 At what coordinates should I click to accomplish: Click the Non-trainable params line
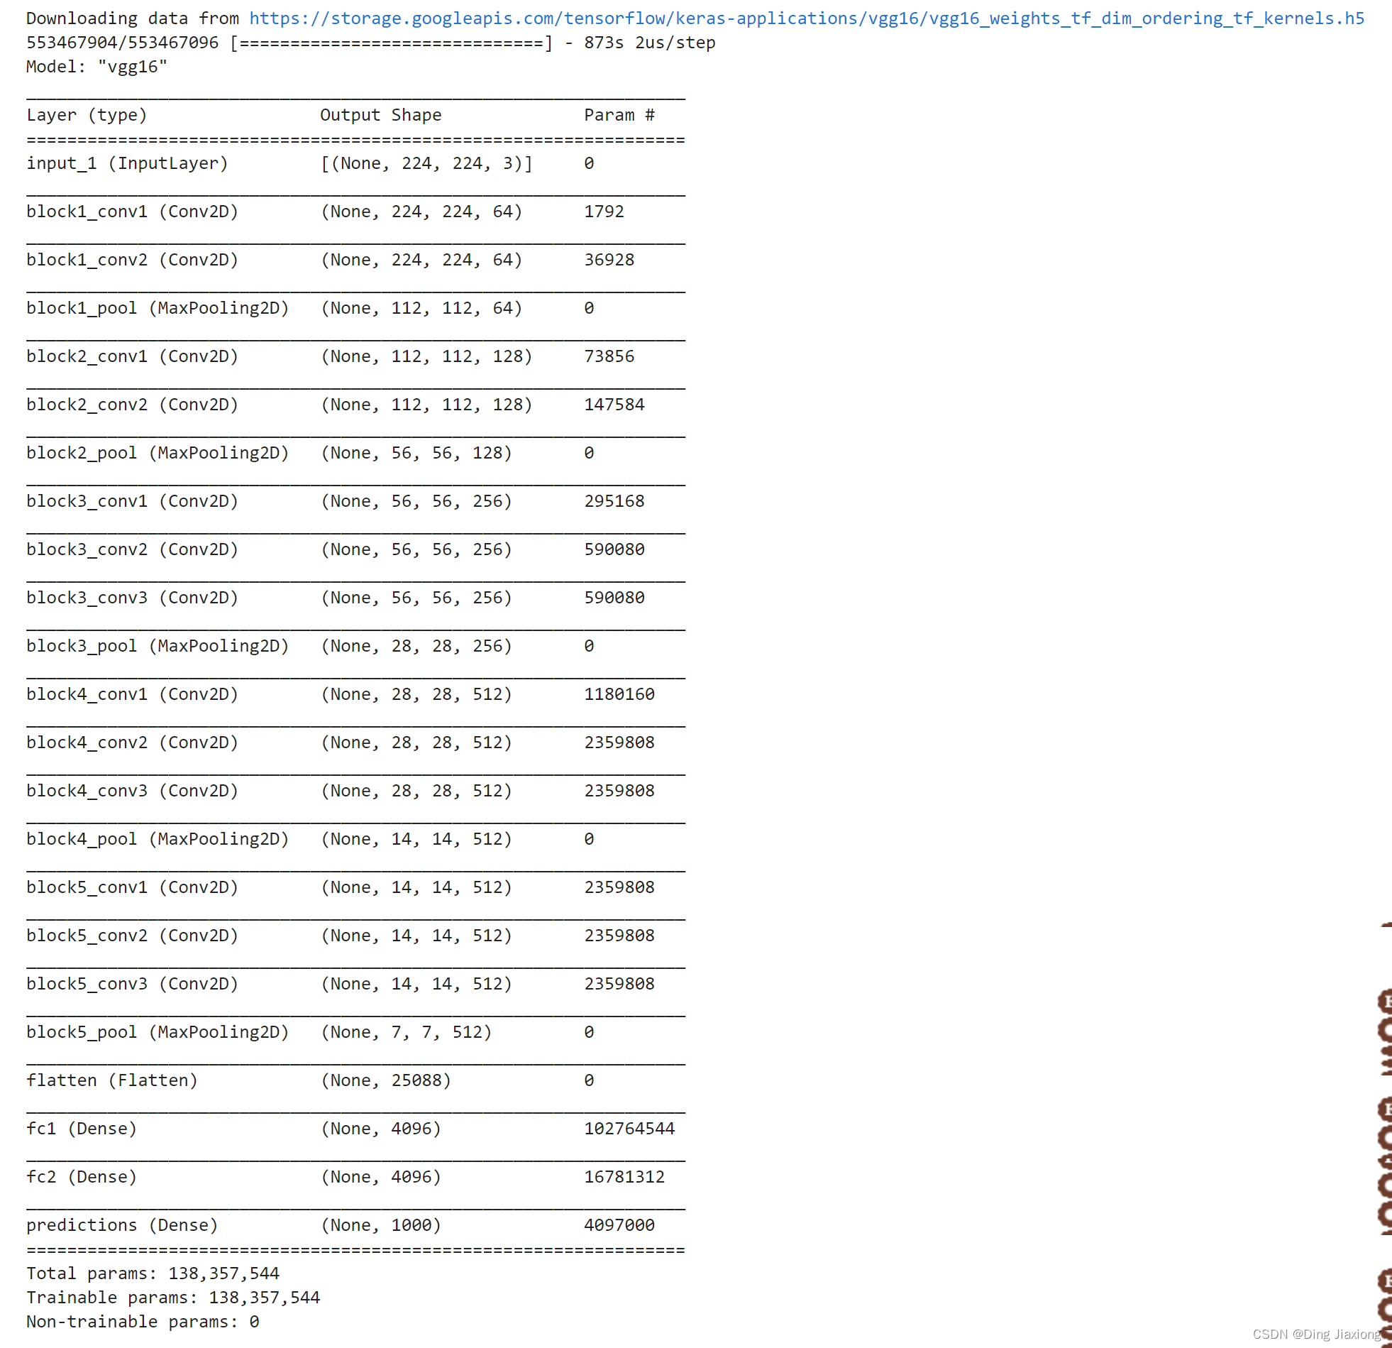[142, 1322]
